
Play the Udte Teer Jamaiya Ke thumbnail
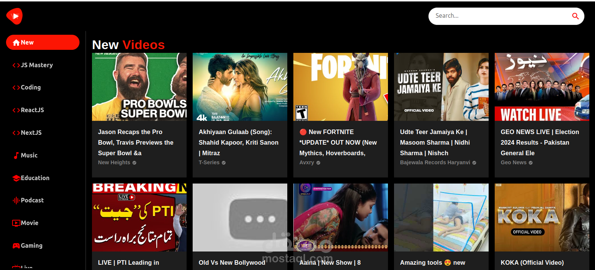coord(441,87)
